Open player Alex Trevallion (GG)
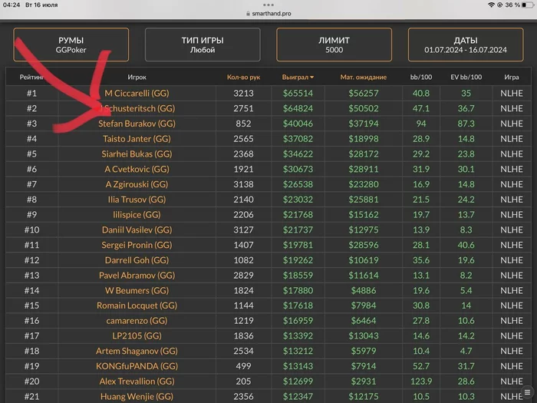 point(137,381)
